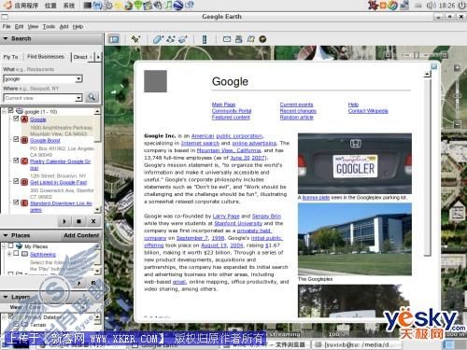The width and height of the screenshot is (467, 350).
Task: Click the red C marker for Poetry Calendar
Action: [24, 161]
